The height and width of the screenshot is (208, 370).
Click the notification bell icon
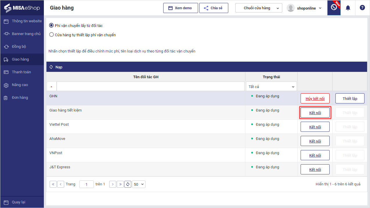[348, 8]
